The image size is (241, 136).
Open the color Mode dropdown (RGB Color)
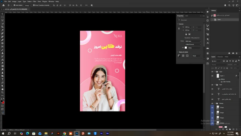[193, 41]
